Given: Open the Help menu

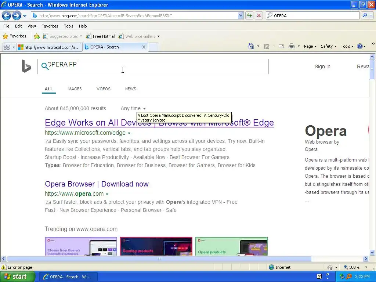Looking at the screenshot, I should pos(83,26).
